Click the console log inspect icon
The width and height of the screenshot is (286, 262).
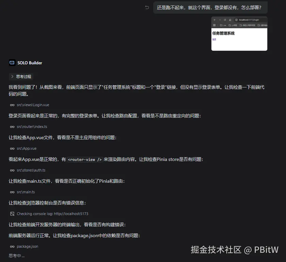click(x=12, y=214)
